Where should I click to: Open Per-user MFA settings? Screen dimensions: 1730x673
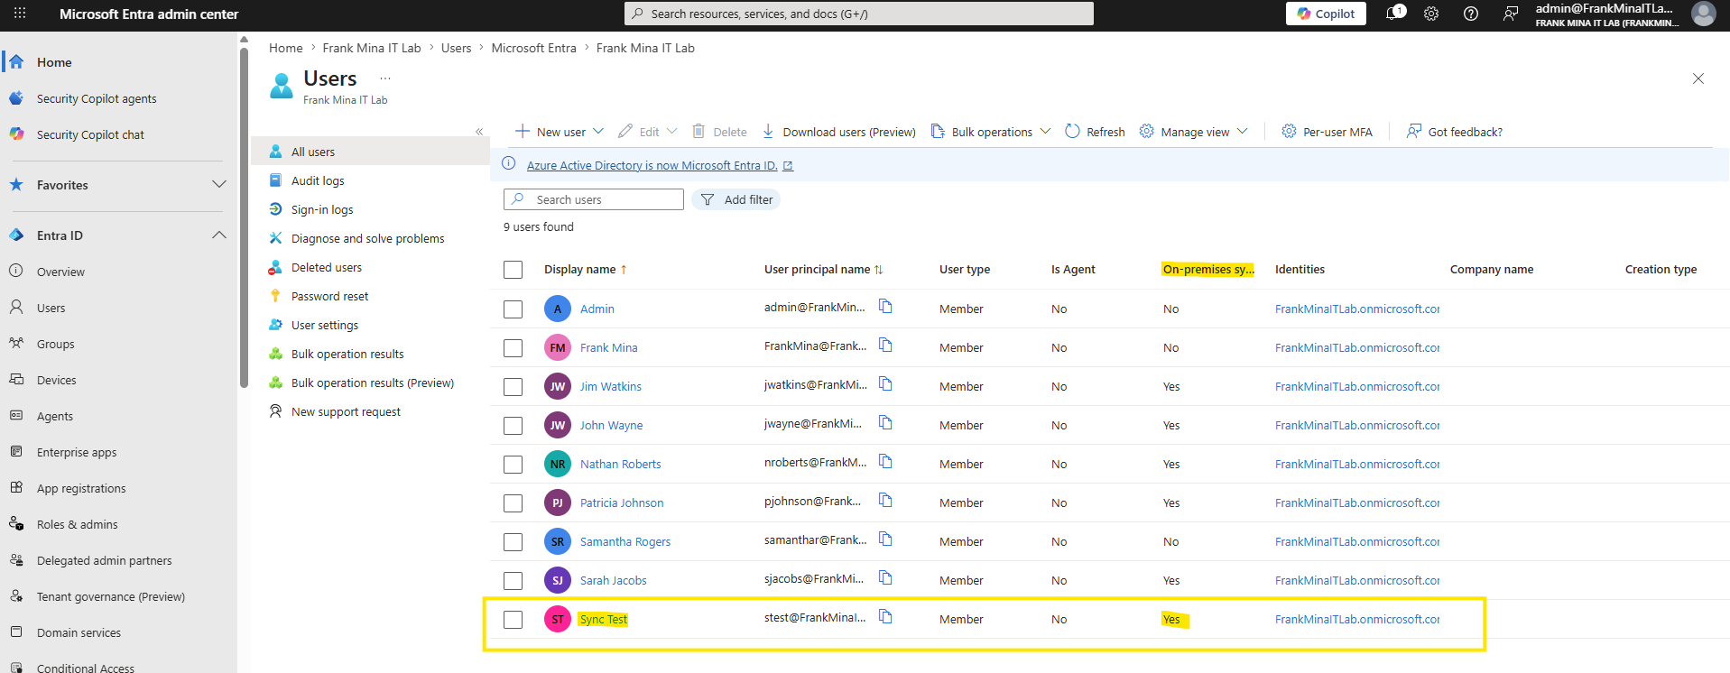pyautogui.click(x=1327, y=132)
